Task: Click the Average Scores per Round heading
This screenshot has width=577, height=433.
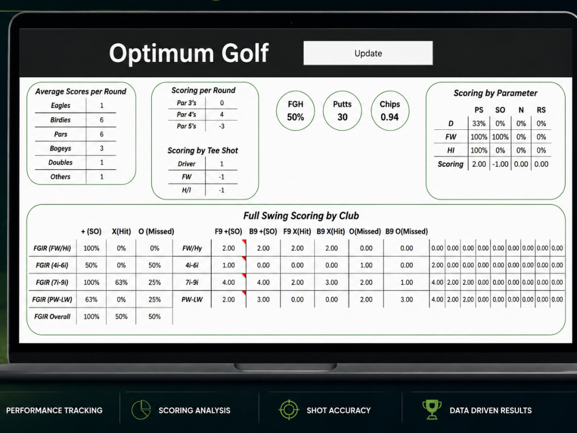Action: coord(81,91)
